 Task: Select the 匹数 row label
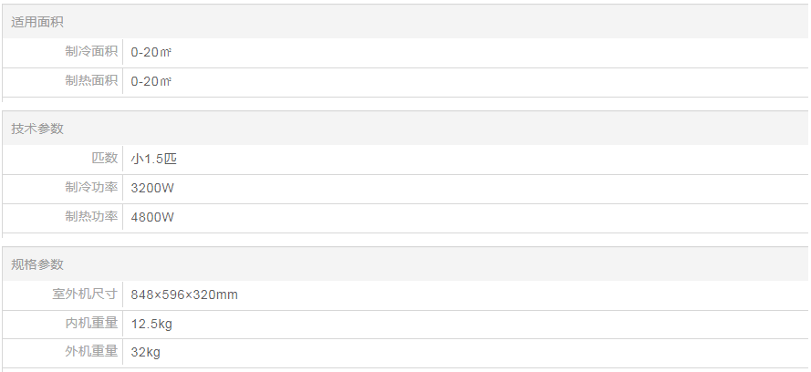(105, 159)
